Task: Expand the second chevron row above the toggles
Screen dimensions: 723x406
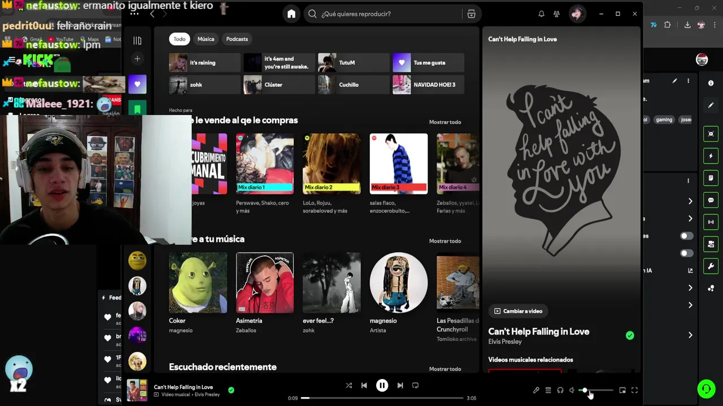Action: (x=690, y=219)
